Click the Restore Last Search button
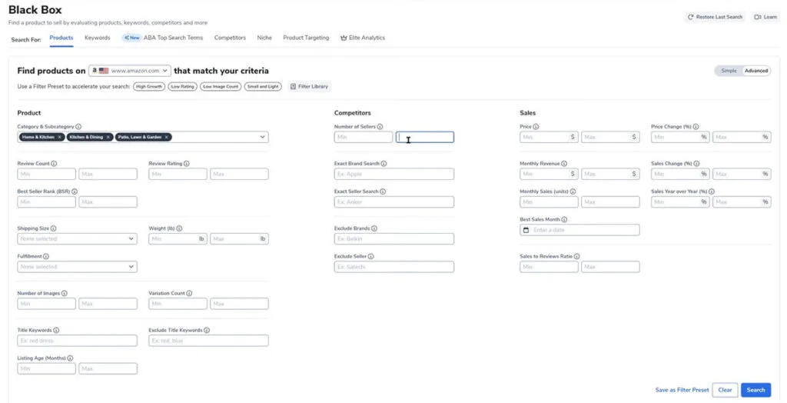This screenshot has width=787, height=403. coord(715,17)
